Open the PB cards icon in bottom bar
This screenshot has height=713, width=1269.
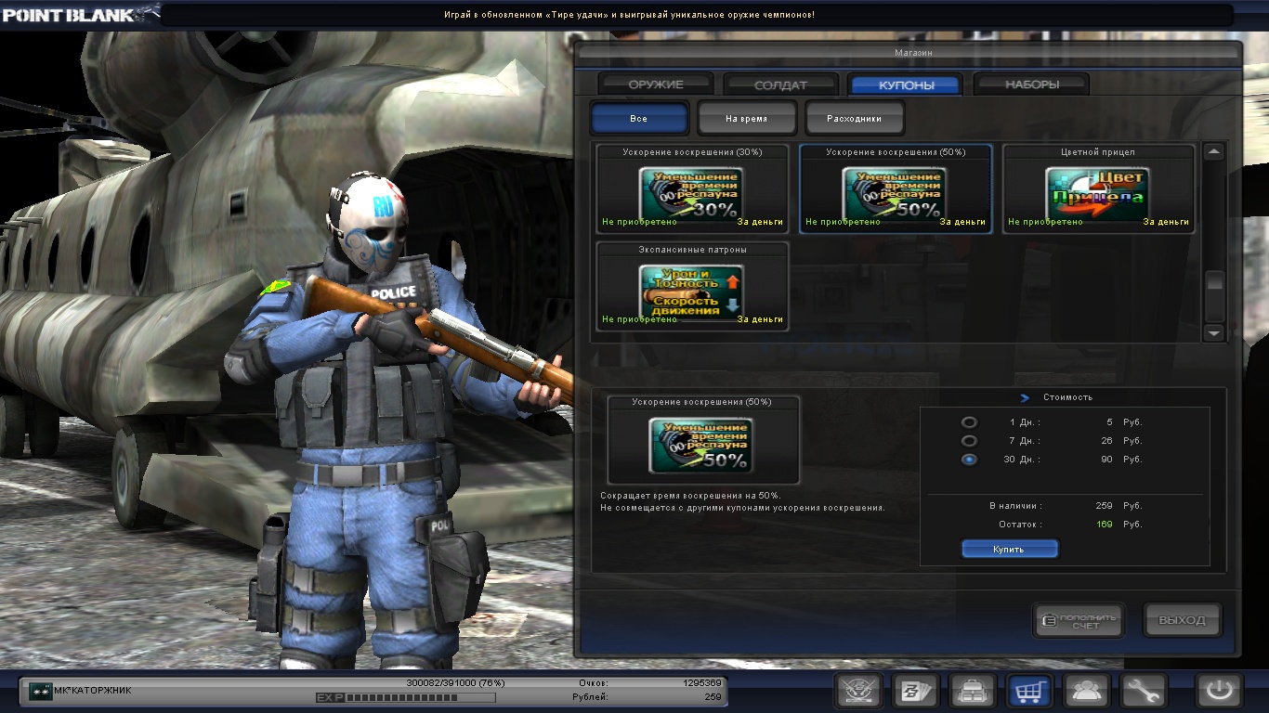point(915,692)
